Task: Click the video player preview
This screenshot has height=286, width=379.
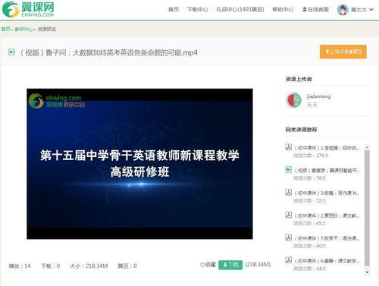Action: [x=139, y=164]
